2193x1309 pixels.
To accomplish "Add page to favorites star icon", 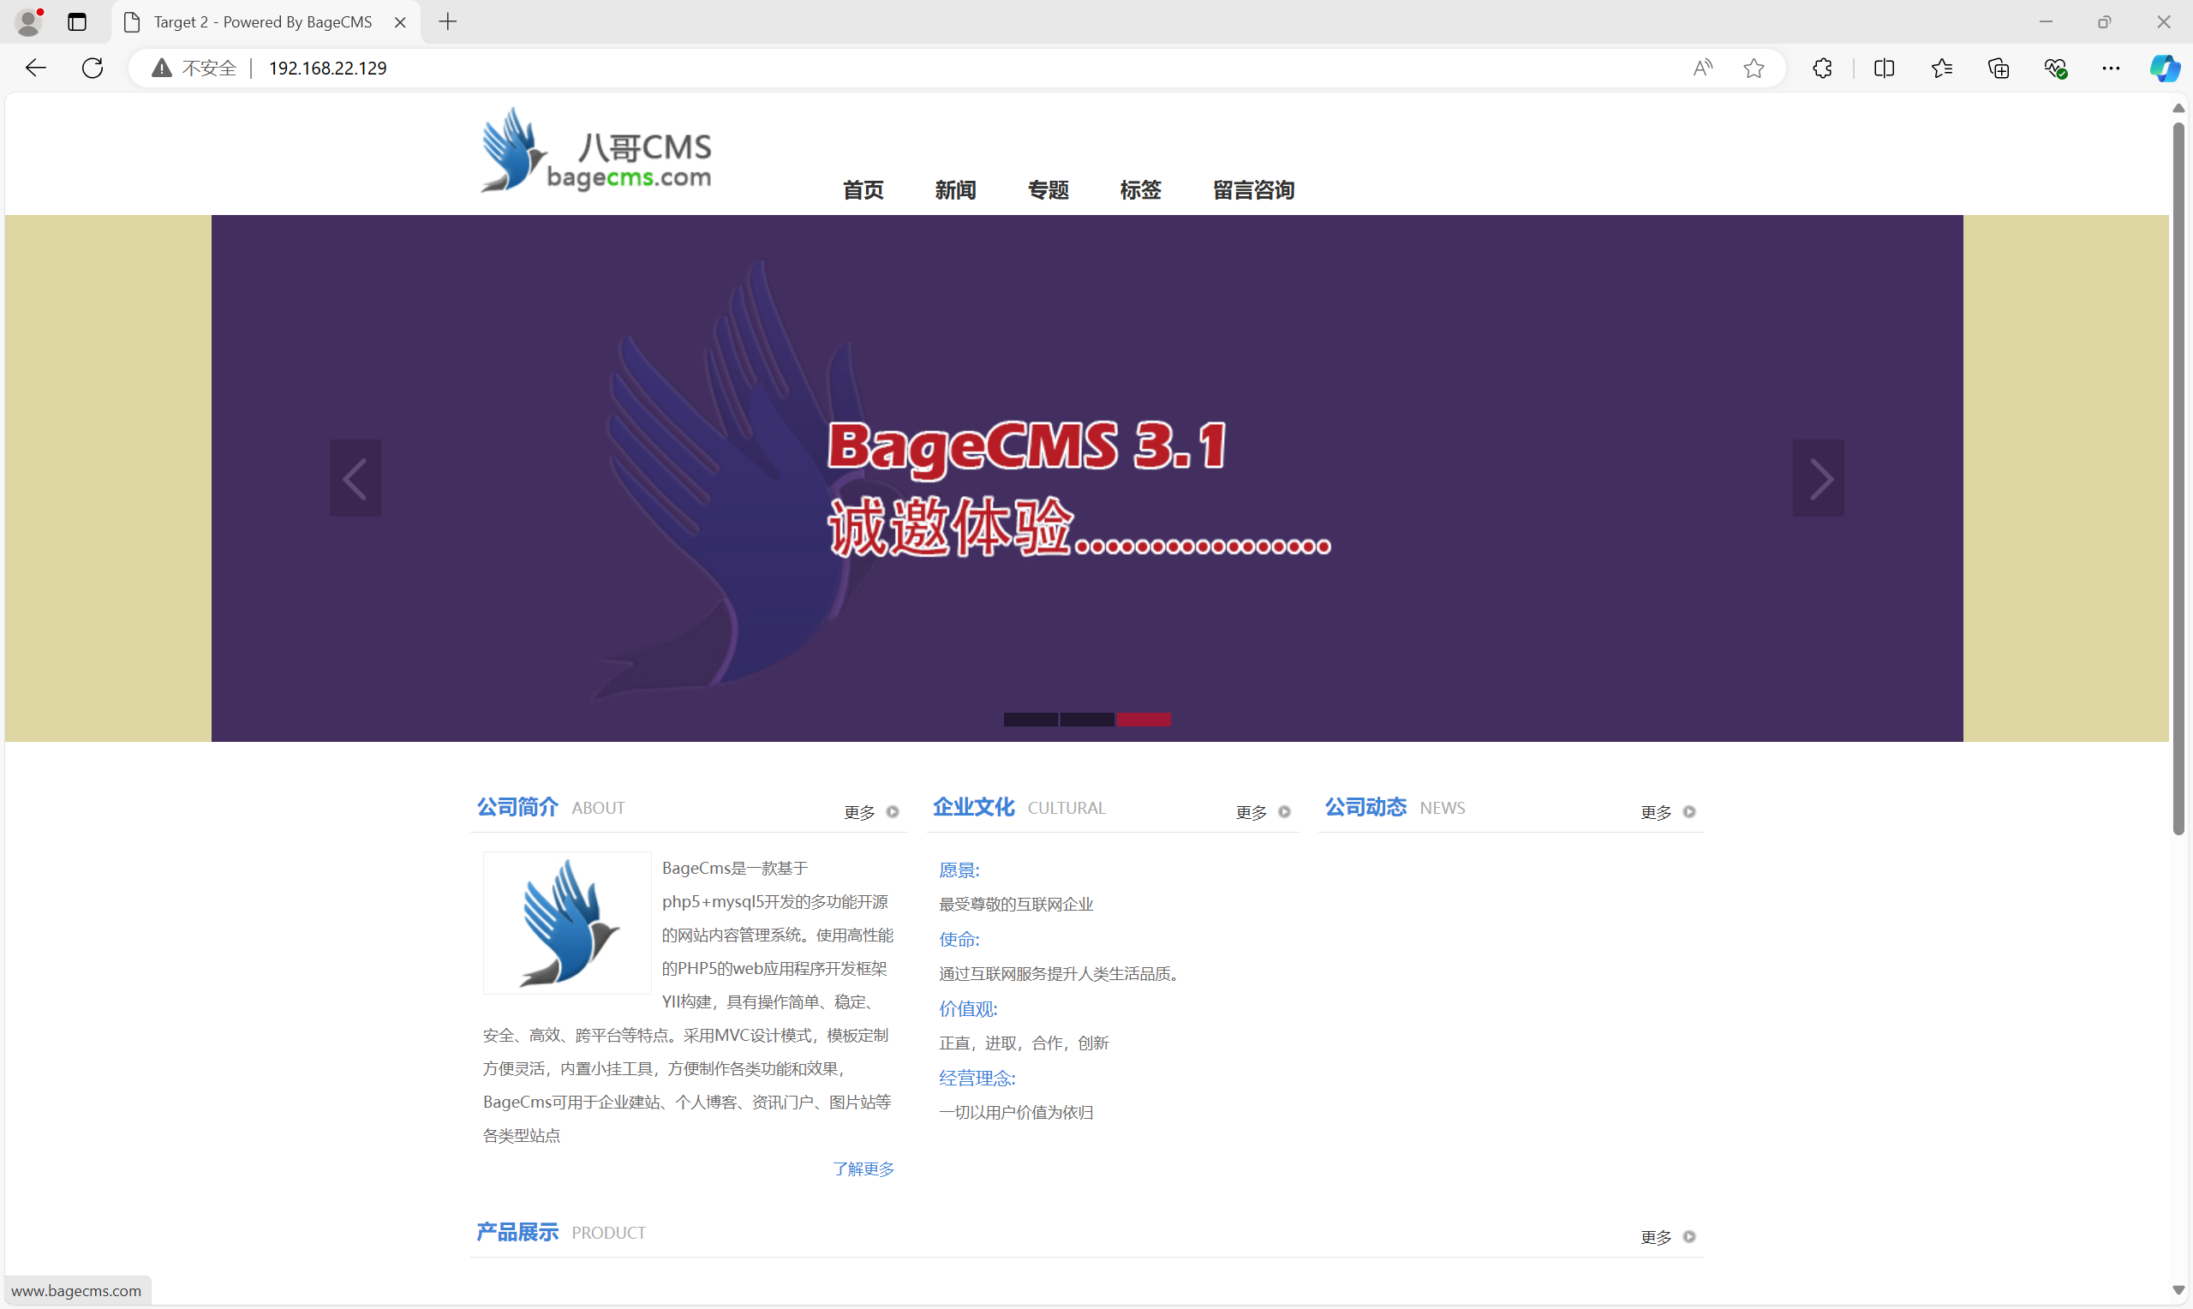I will pos(1753,68).
